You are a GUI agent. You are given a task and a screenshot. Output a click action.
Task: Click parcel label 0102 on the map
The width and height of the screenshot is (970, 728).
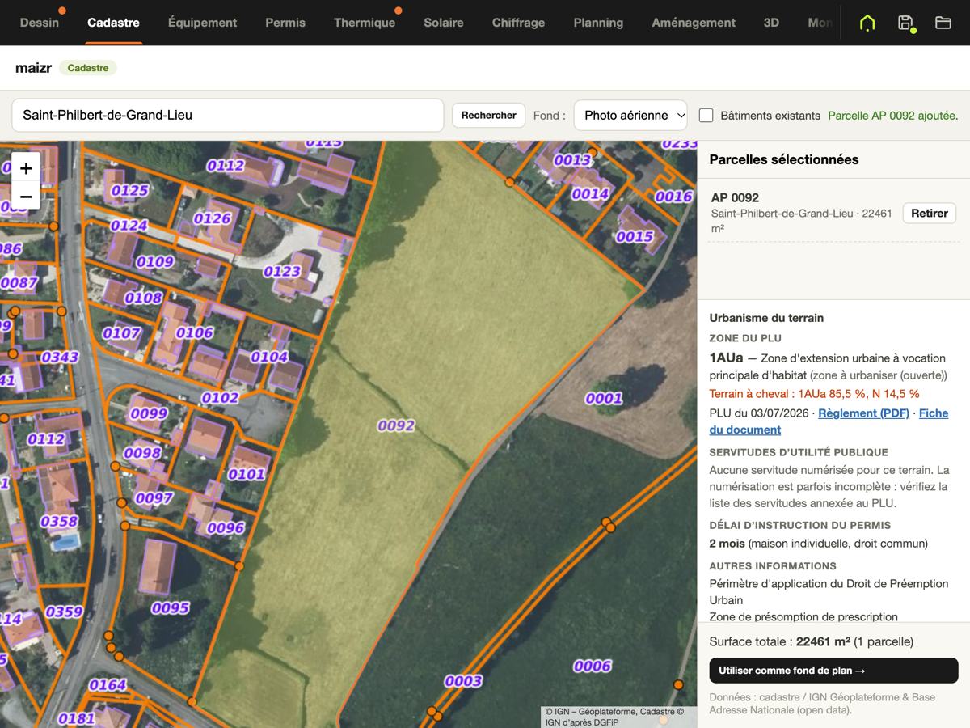pos(220,397)
